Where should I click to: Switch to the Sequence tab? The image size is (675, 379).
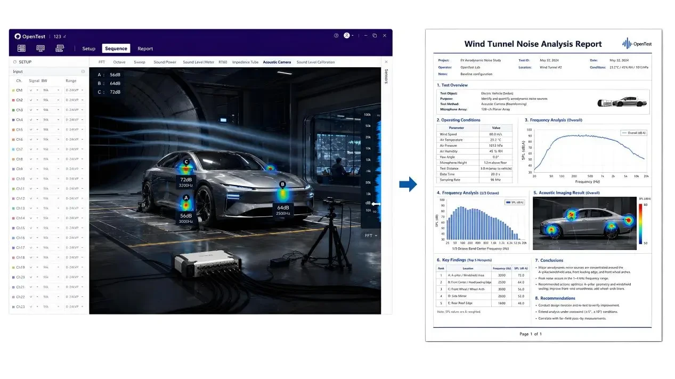tap(116, 49)
